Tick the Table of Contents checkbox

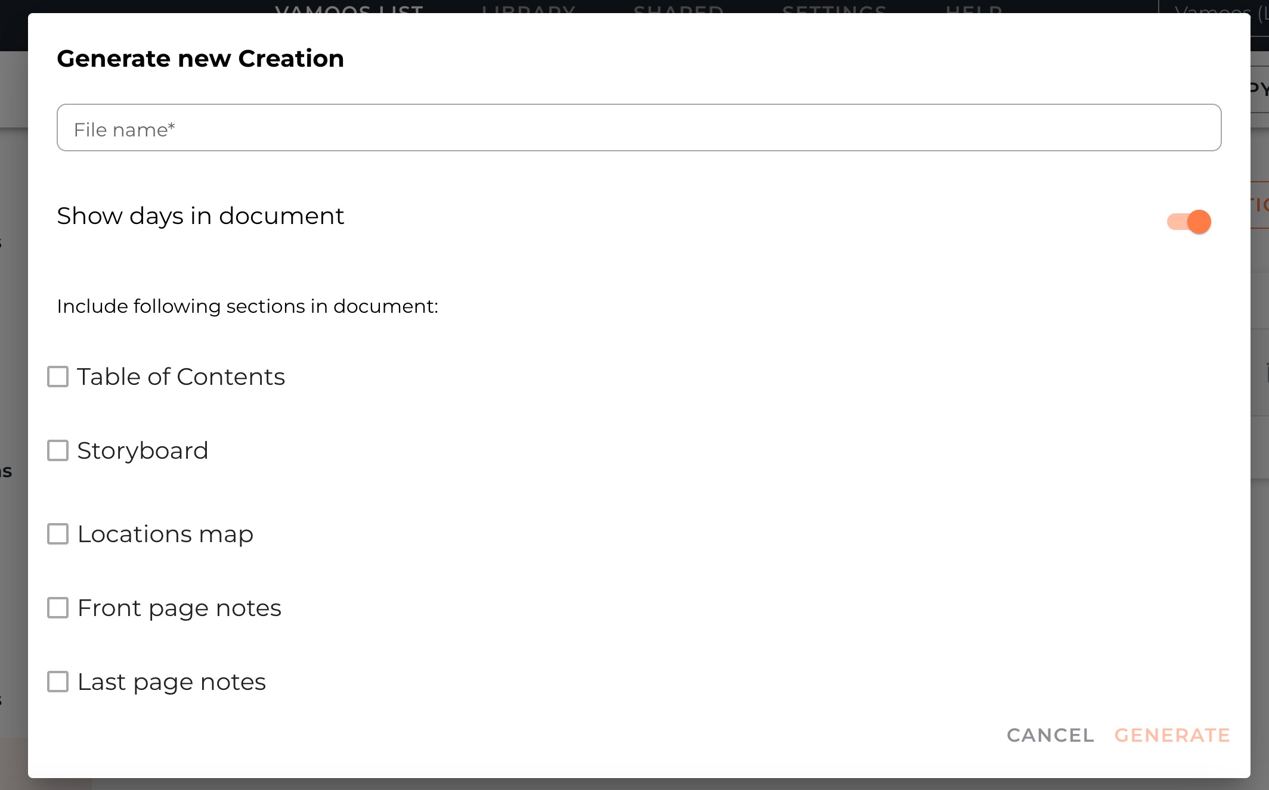58,377
